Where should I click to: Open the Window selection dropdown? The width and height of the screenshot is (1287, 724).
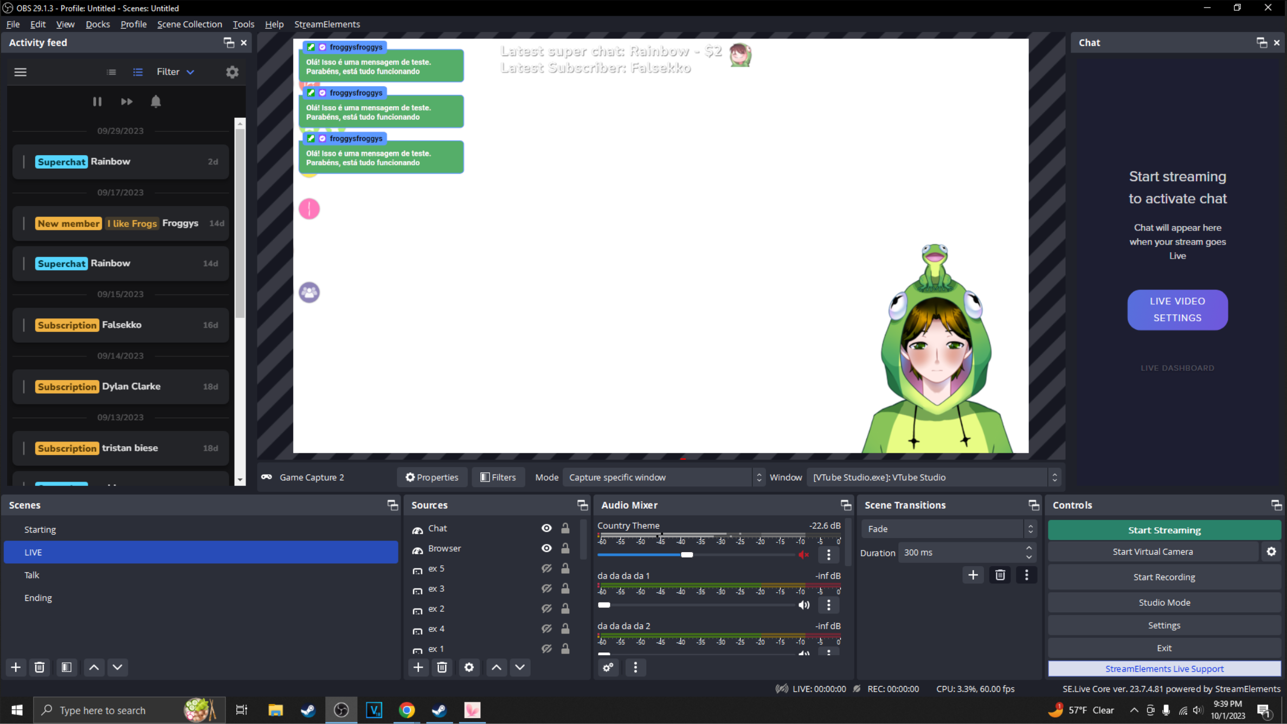tap(934, 477)
